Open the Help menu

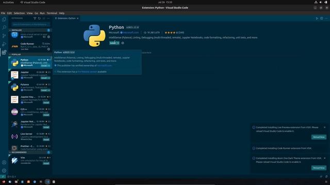pos(61,13)
